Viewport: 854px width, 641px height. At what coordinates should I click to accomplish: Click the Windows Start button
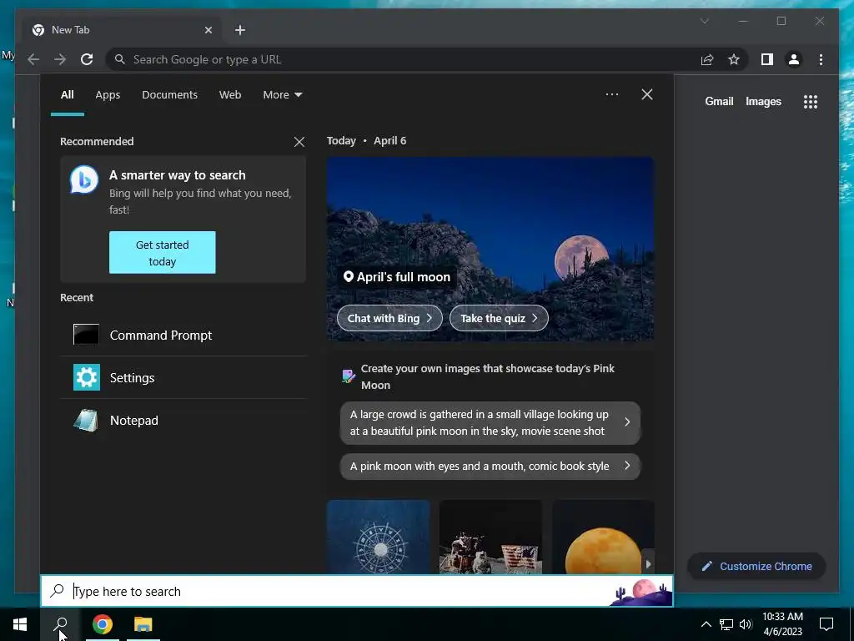tap(20, 624)
